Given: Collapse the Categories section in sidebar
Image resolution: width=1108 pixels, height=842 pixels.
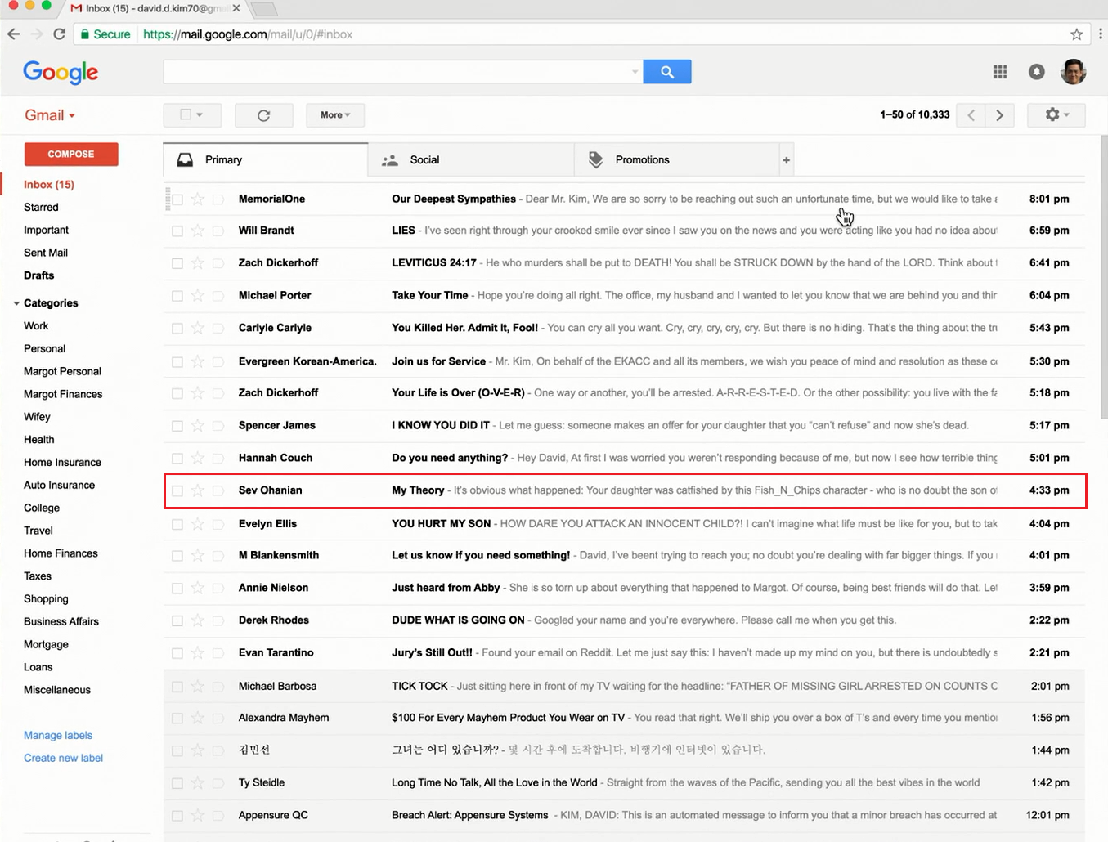Looking at the screenshot, I should pyautogui.click(x=16, y=303).
